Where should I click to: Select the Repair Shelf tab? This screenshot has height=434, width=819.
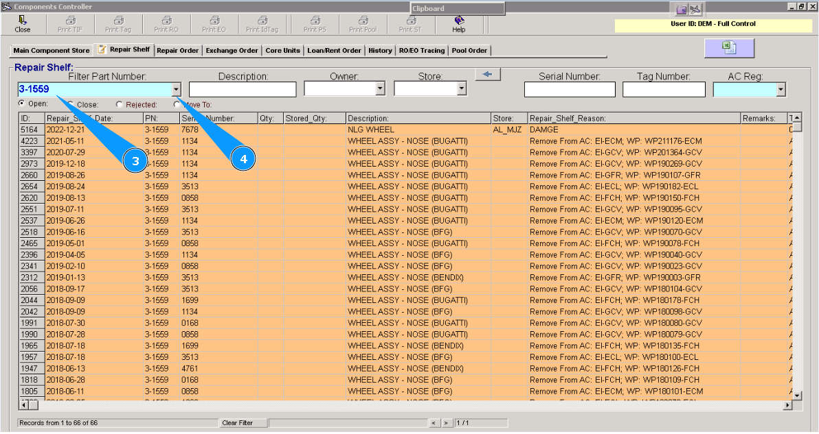124,49
